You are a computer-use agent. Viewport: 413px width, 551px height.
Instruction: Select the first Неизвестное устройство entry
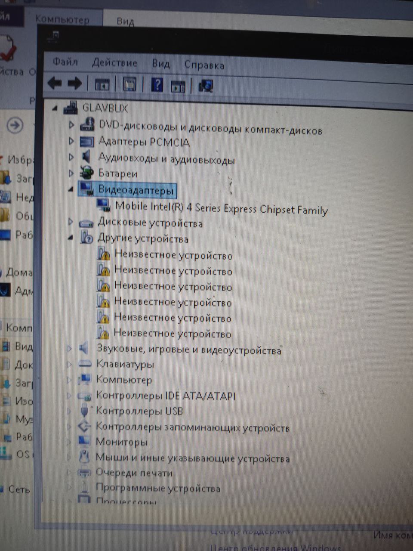[173, 256]
